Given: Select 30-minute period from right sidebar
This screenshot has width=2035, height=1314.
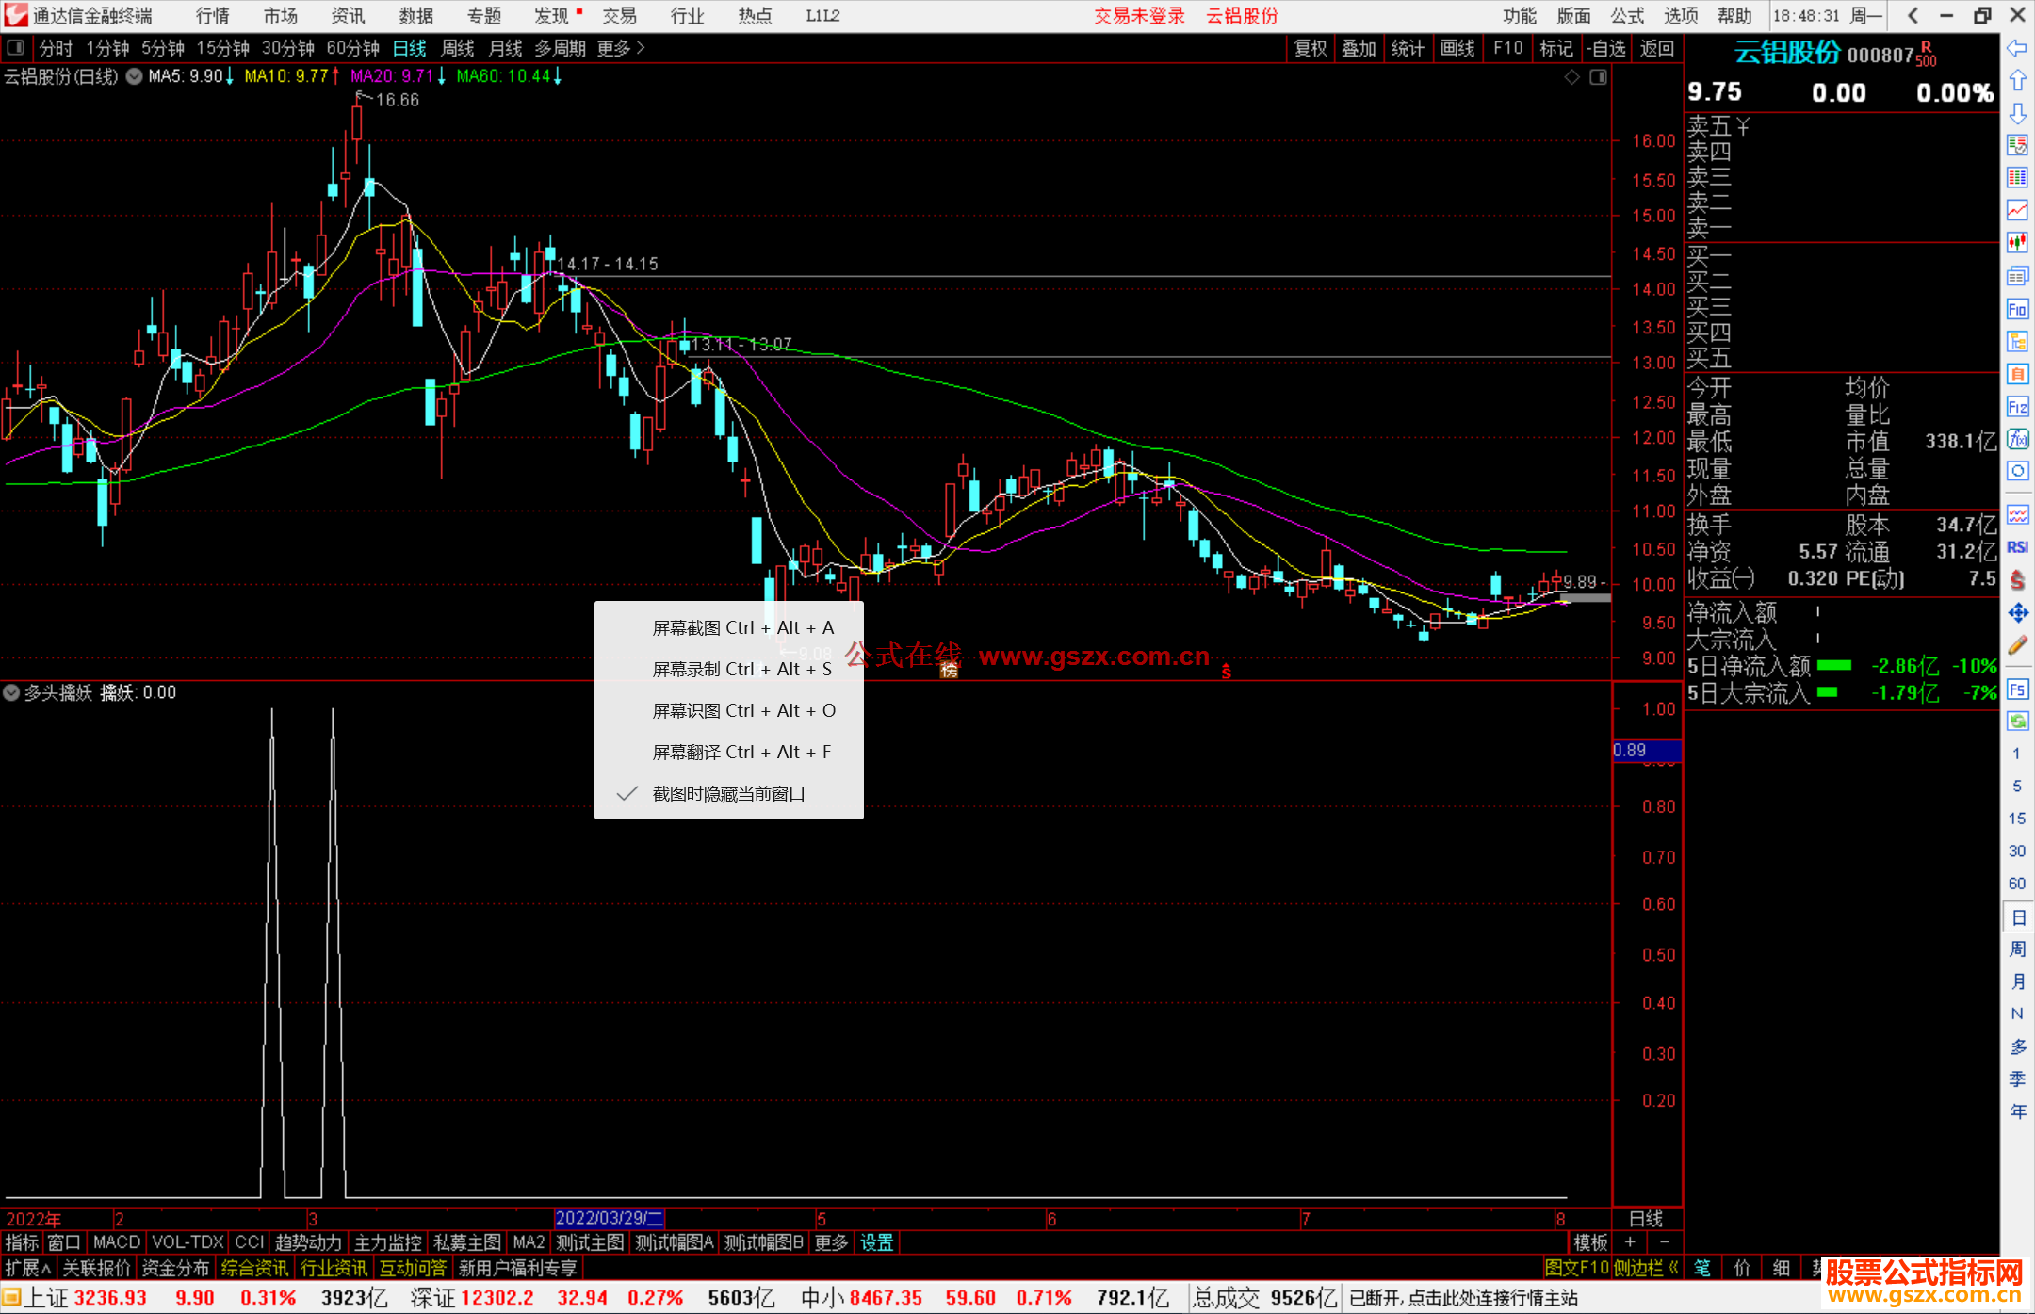Looking at the screenshot, I should (2017, 852).
